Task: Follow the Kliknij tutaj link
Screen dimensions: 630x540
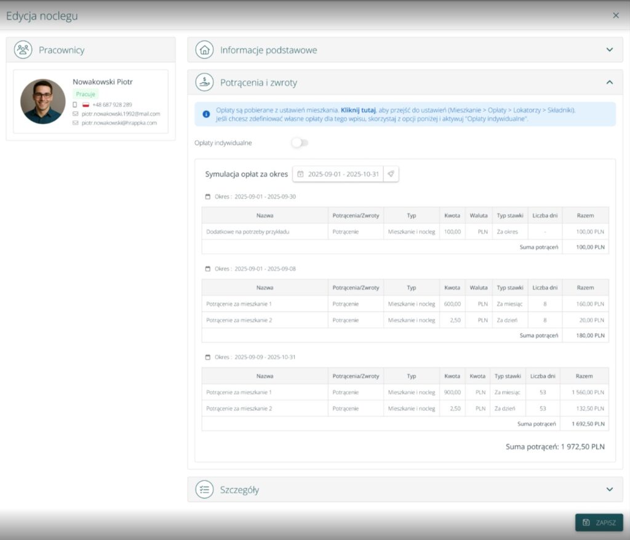Action: (358, 110)
